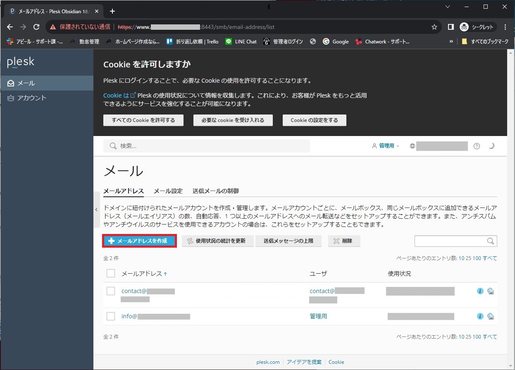Reload the page in browser
The height and width of the screenshot is (370, 515).
tap(36, 27)
